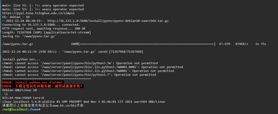Click the 'OS: debian - 10' line
The width and height of the screenshot is (278, 114).
click(x=16, y=17)
